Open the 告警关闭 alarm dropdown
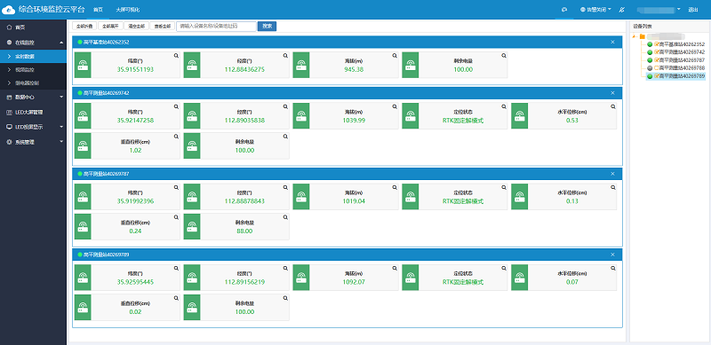 tap(595, 9)
